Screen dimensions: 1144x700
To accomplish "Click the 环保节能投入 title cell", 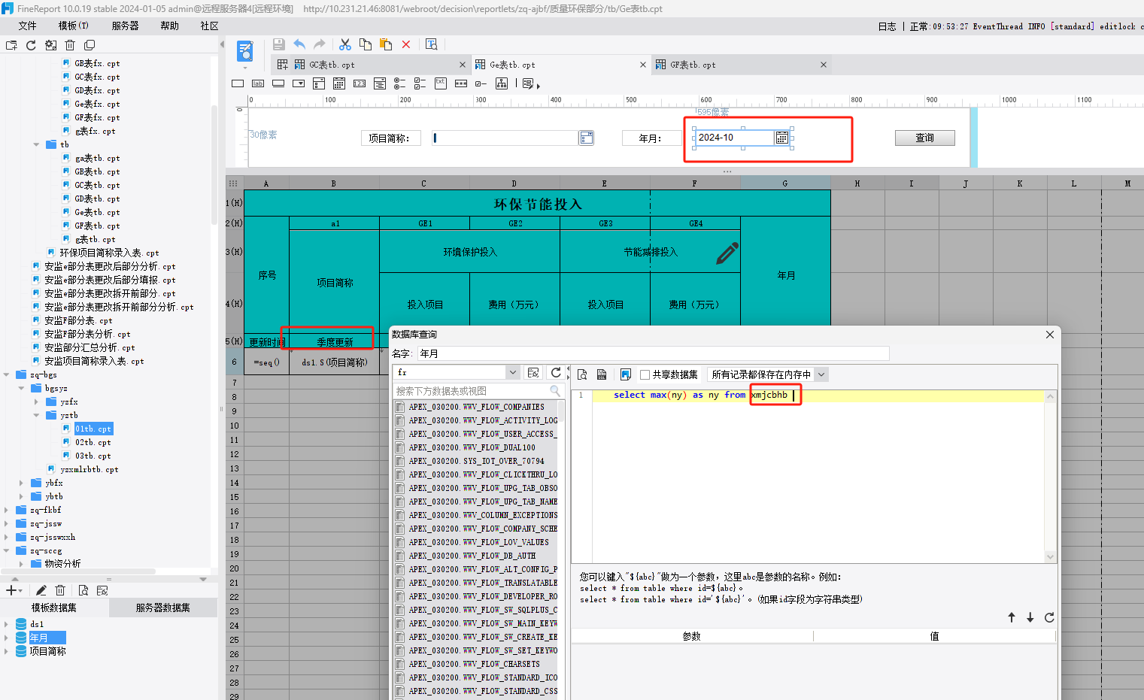I will pos(538,204).
